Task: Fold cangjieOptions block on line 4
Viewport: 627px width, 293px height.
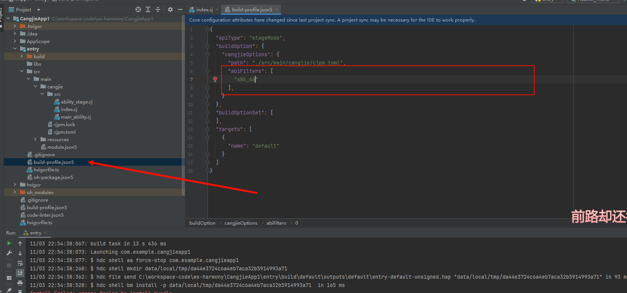Action: pyautogui.click(x=207, y=54)
